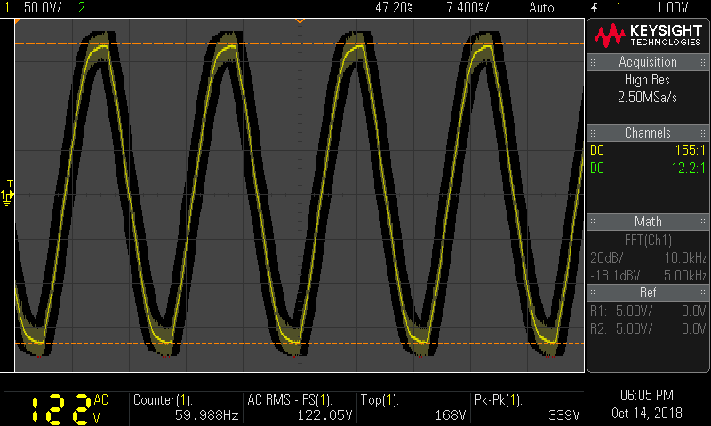Open the 7.400ms/ horizontal timebase setting
This screenshot has width=711, height=426.
(470, 7)
